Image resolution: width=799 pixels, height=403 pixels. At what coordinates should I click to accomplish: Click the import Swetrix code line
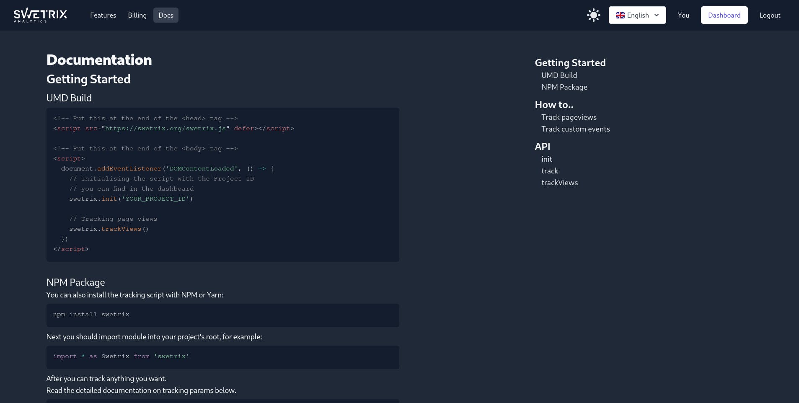point(121,356)
